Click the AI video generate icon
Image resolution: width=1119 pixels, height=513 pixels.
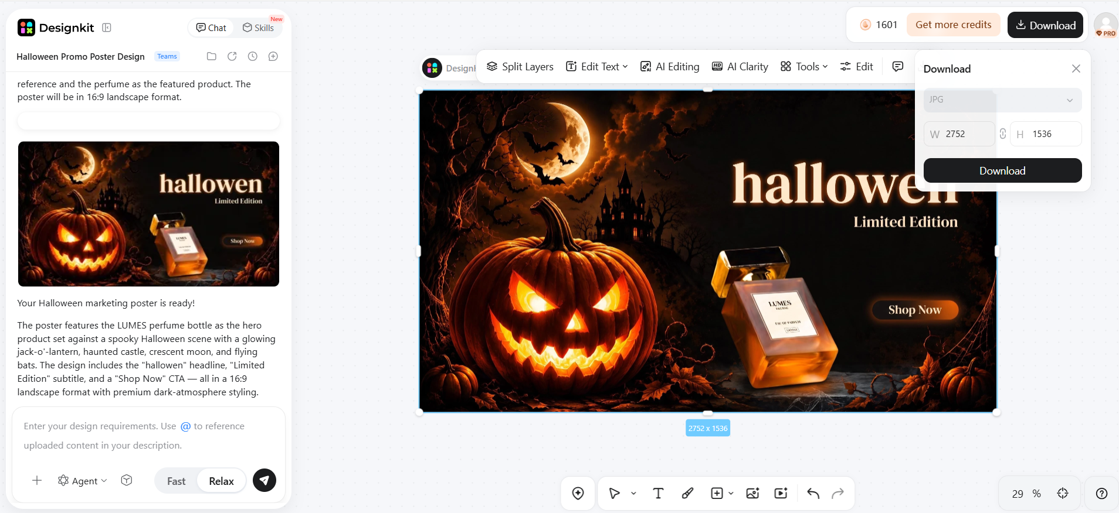click(781, 493)
